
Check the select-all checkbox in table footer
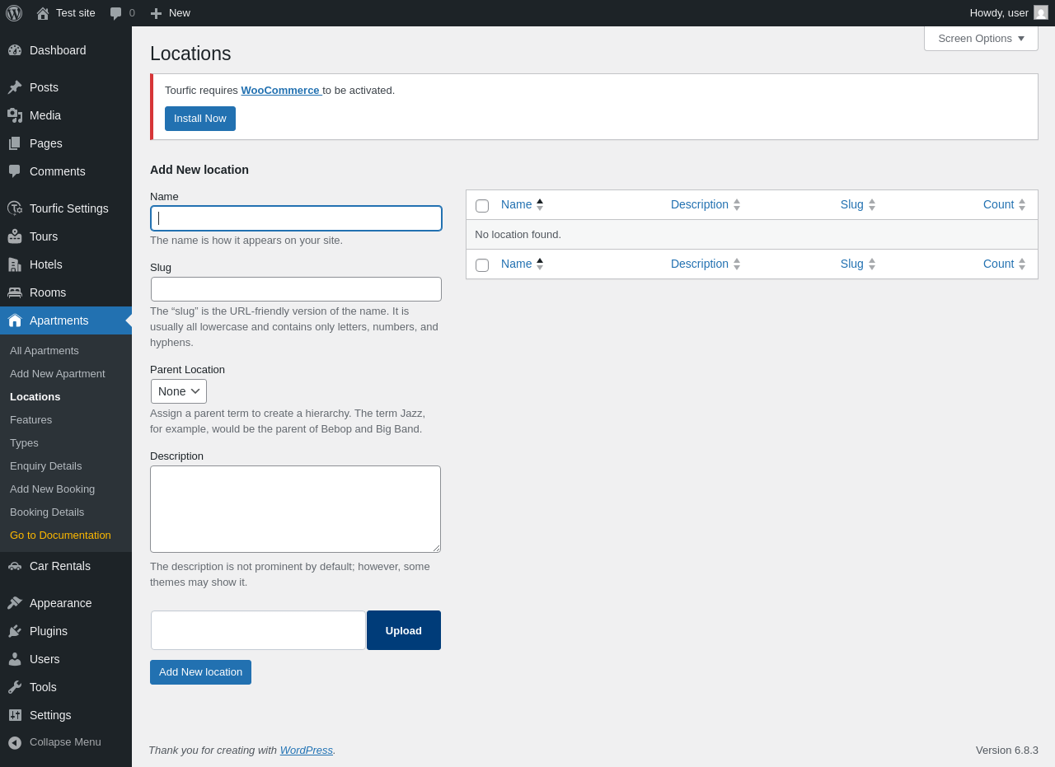pyautogui.click(x=482, y=265)
